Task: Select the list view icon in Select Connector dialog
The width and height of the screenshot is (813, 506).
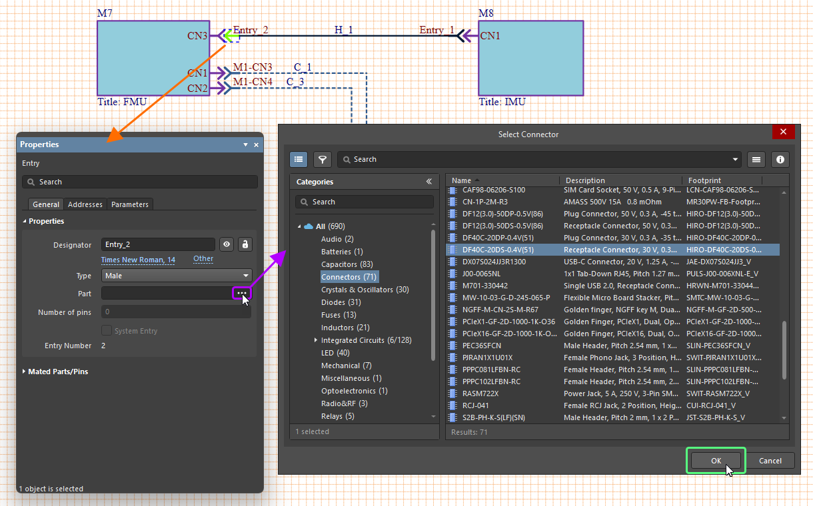Action: pos(299,159)
